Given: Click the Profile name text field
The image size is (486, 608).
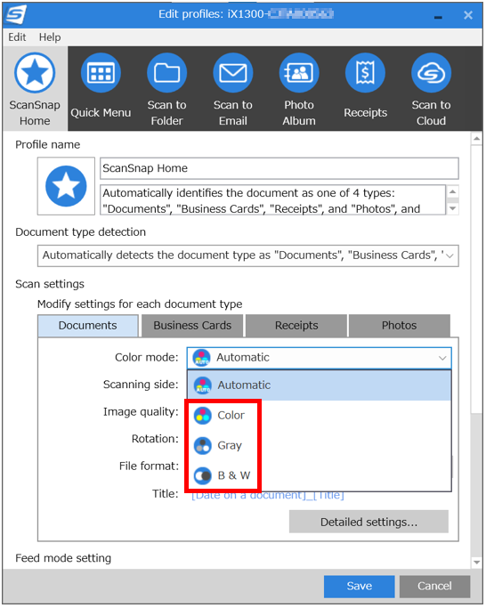Looking at the screenshot, I should click(x=279, y=168).
